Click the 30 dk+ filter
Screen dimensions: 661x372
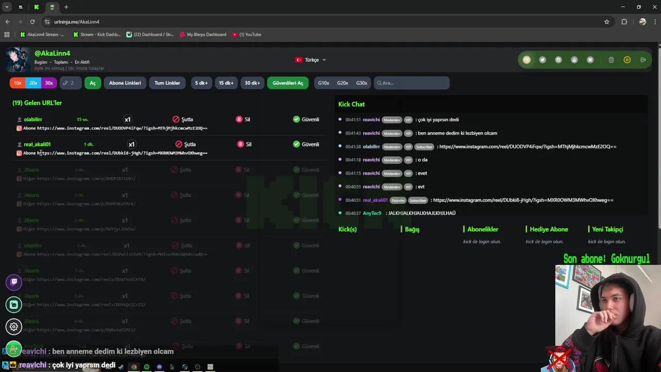click(252, 83)
